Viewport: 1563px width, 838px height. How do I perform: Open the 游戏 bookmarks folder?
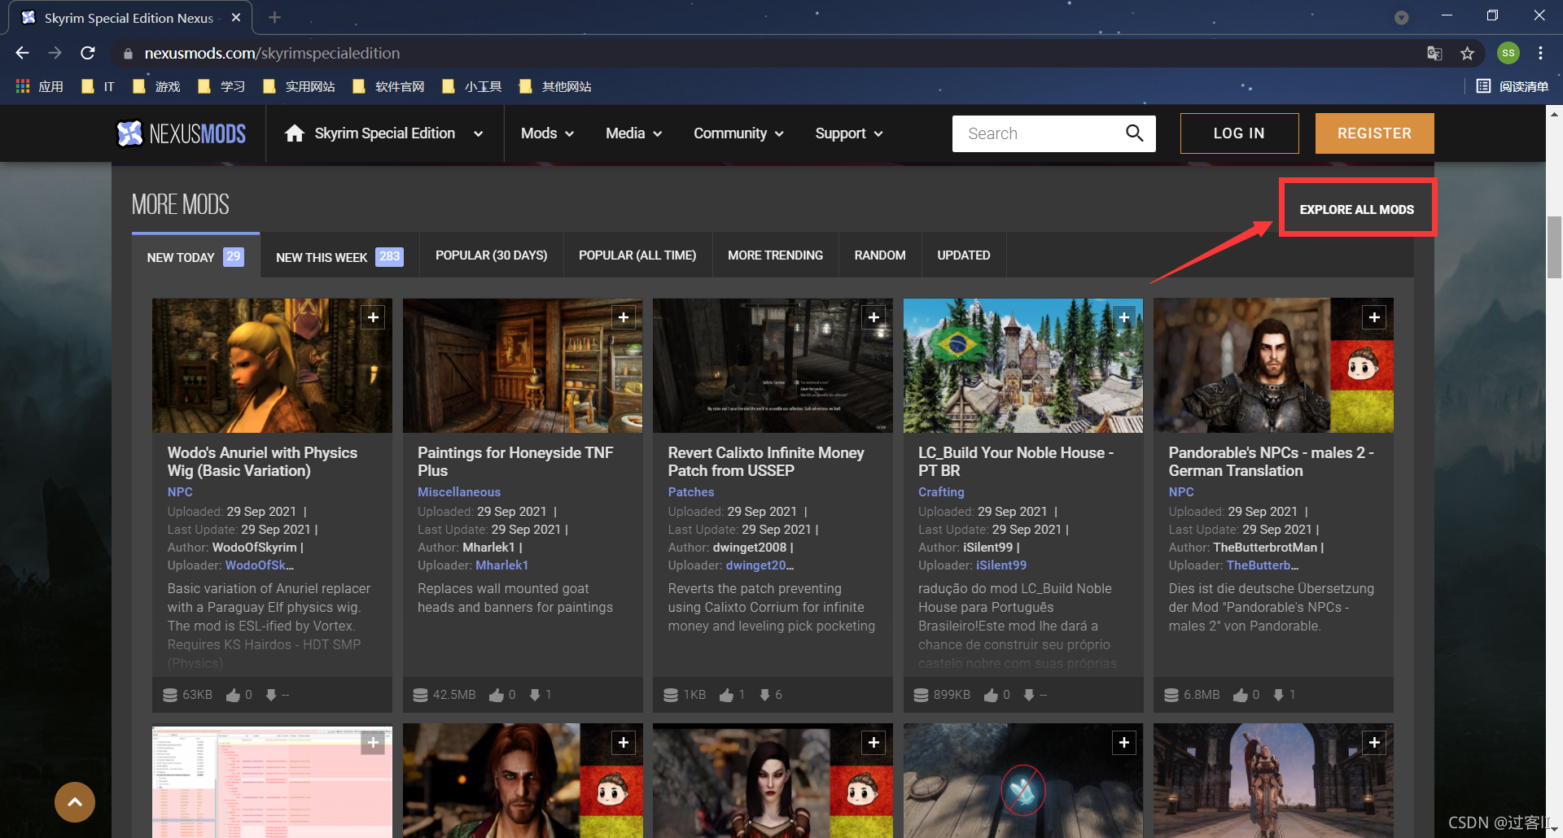tap(157, 86)
